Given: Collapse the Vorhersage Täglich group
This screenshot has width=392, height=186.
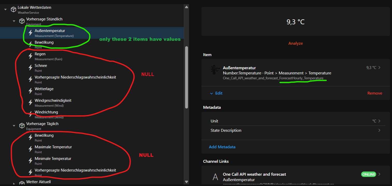Looking at the screenshot, I should [14, 126].
